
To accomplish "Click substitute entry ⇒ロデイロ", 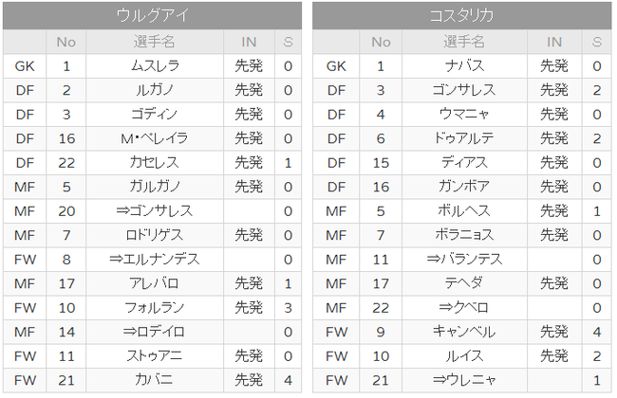I will click(154, 332).
